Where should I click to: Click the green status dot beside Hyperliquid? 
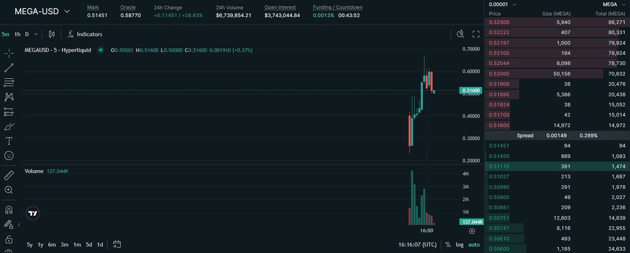(x=100, y=50)
